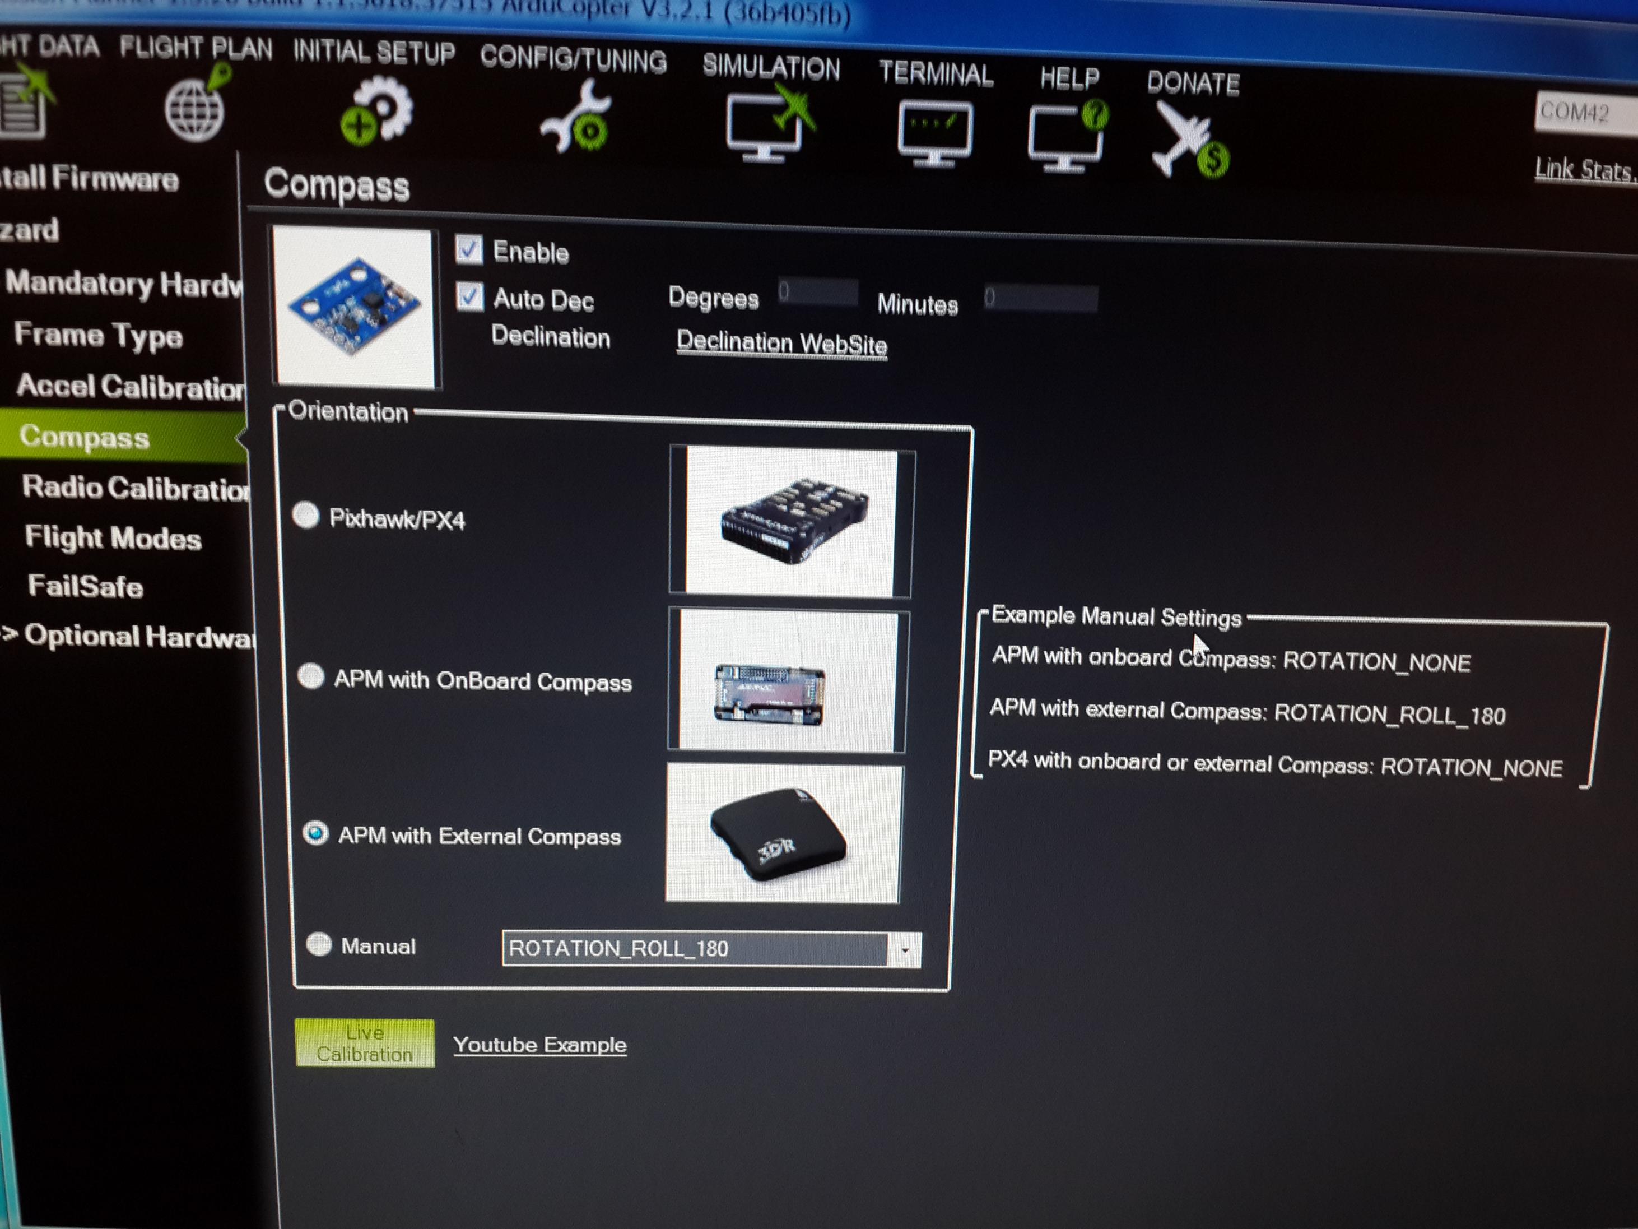Open FailSafe in sidebar
1638x1229 pixels.
(85, 586)
